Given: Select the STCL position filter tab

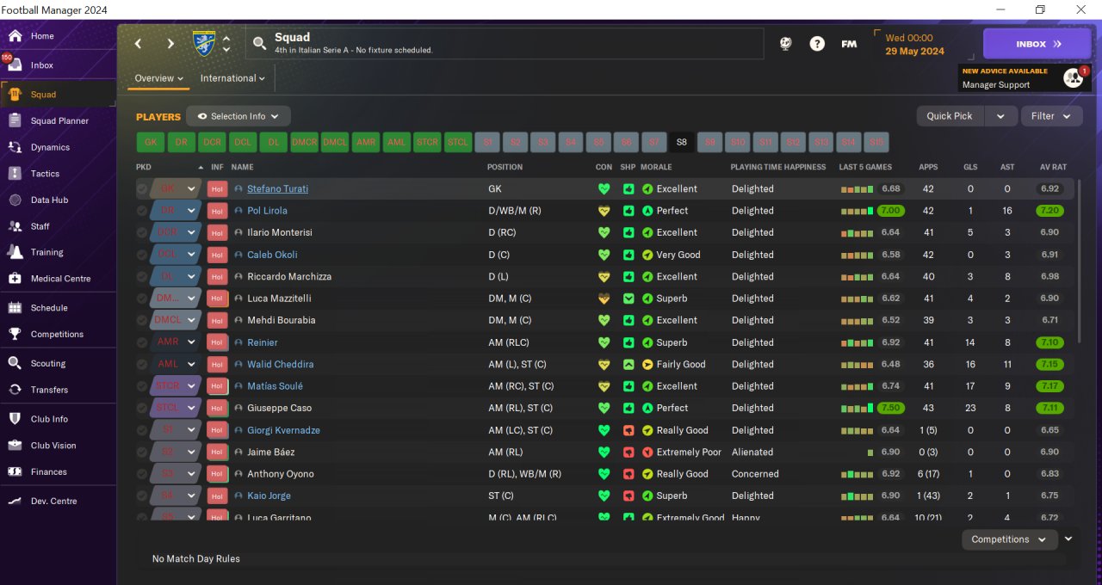Looking at the screenshot, I should (458, 142).
